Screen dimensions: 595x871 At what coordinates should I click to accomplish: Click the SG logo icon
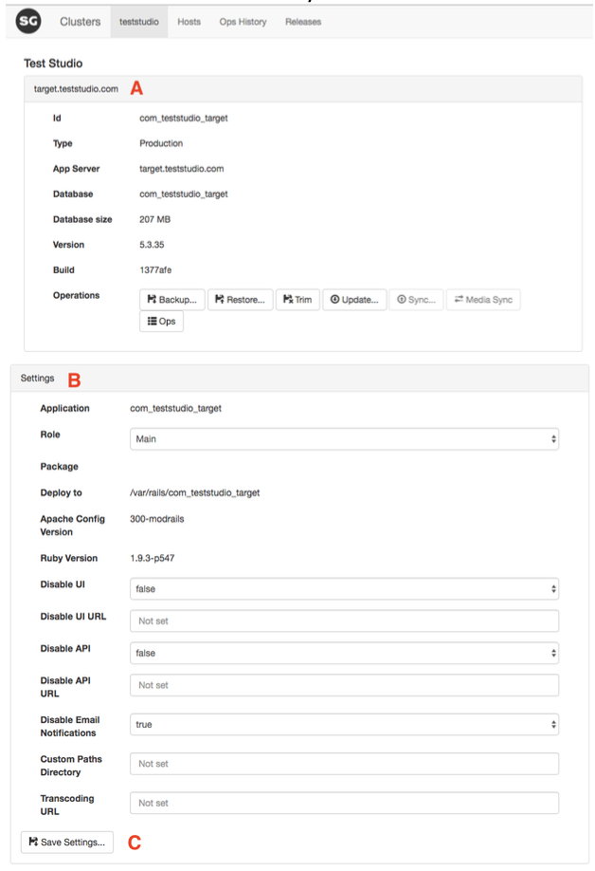click(x=28, y=21)
